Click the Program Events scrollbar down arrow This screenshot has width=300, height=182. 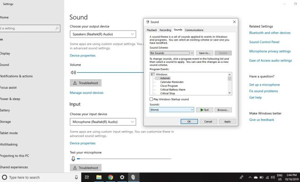coord(230,93)
